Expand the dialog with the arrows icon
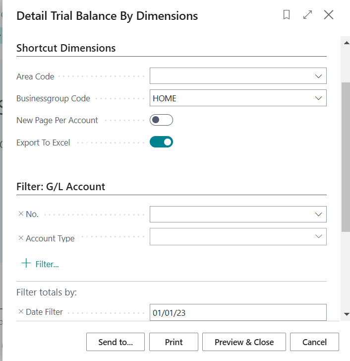This screenshot has height=361, width=350. pyautogui.click(x=307, y=15)
